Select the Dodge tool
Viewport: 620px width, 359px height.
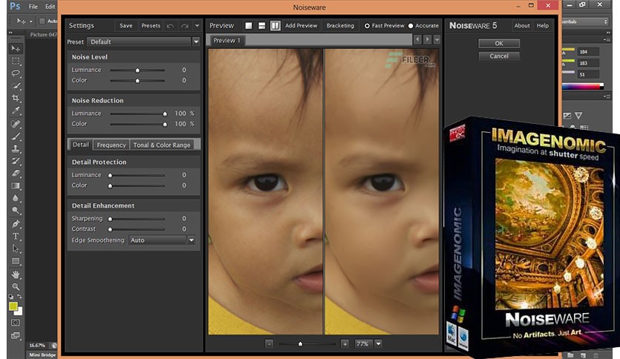[x=16, y=211]
